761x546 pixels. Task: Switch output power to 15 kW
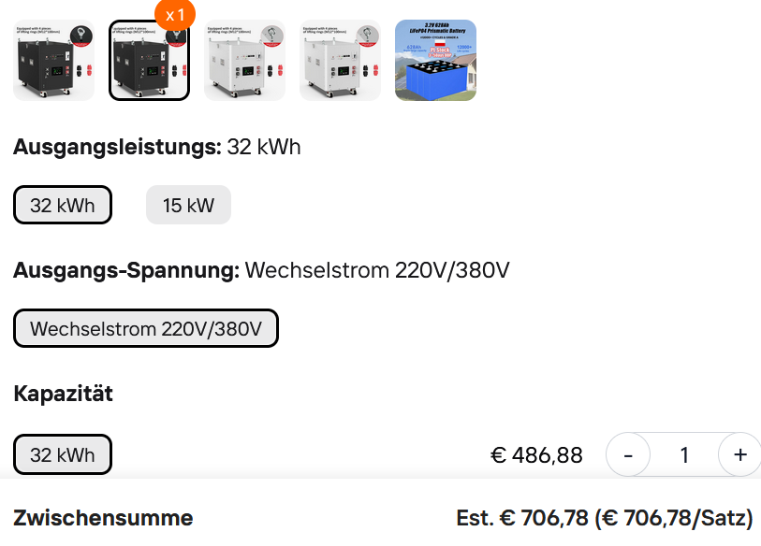(x=188, y=206)
